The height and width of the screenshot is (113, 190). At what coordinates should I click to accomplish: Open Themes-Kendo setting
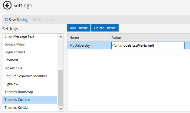30,108
